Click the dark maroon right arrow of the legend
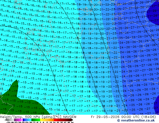 tap(72, 120)
